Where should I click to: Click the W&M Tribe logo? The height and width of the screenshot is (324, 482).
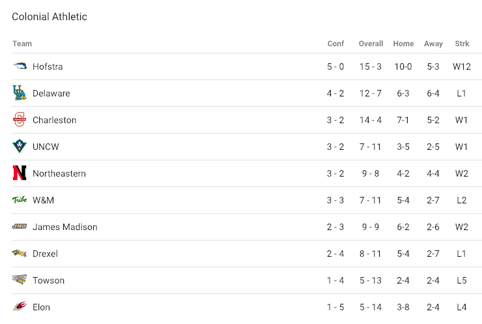click(x=20, y=200)
